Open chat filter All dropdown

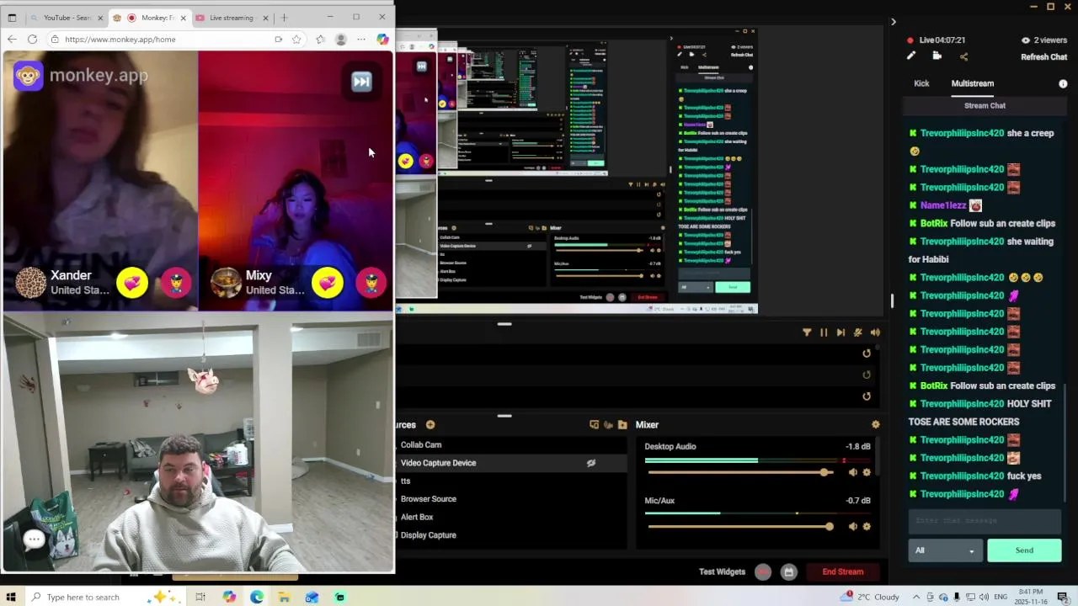(945, 550)
